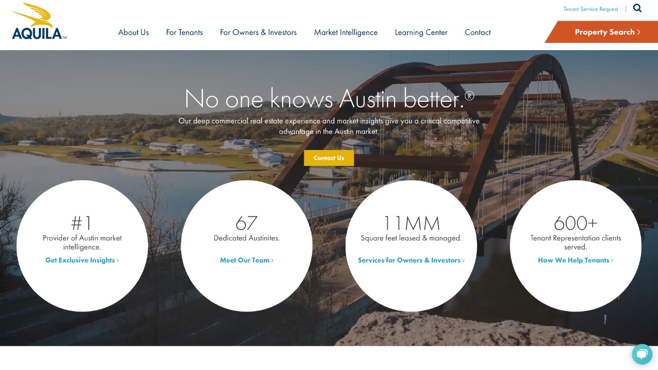
Task: Click "Square feet leased & managed." text
Action: 411,238
